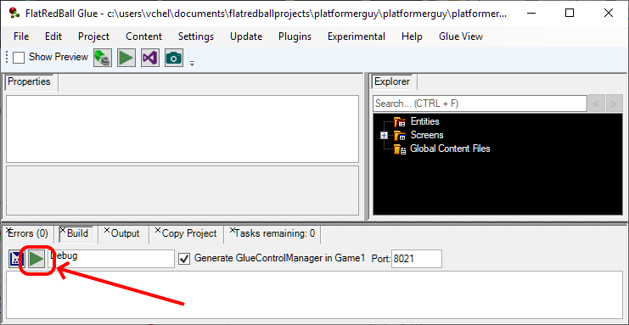This screenshot has height=325, width=629.
Task: Open the Edit menu
Action: pos(53,36)
